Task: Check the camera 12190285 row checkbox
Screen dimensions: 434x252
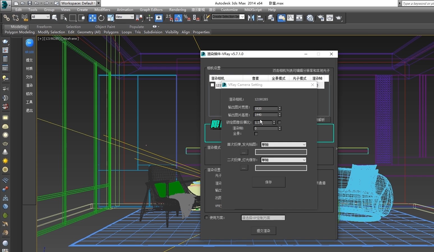Action: [213, 85]
